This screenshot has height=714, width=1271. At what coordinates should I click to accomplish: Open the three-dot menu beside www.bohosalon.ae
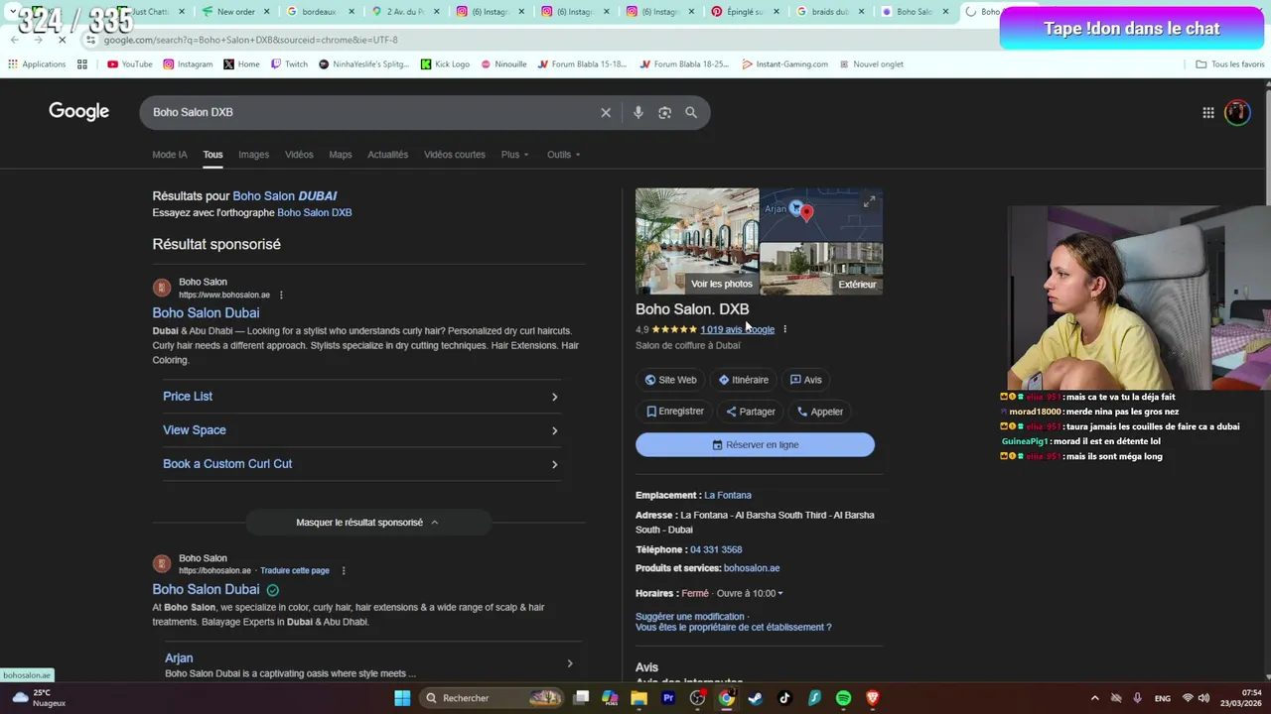[x=281, y=295]
